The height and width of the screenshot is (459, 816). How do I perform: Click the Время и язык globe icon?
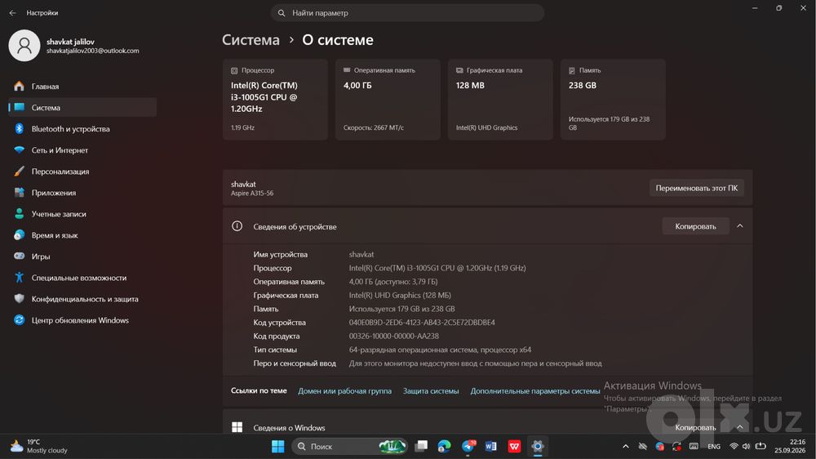20,235
